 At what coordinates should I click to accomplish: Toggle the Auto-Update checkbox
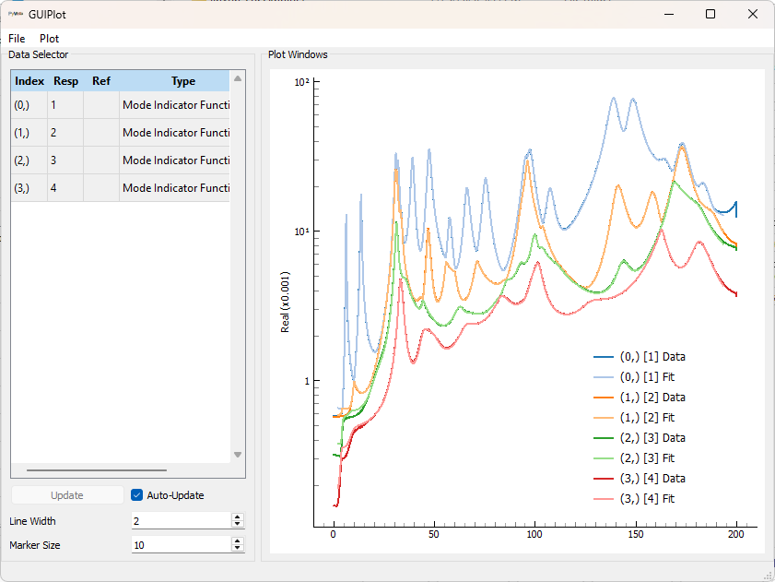coord(137,495)
